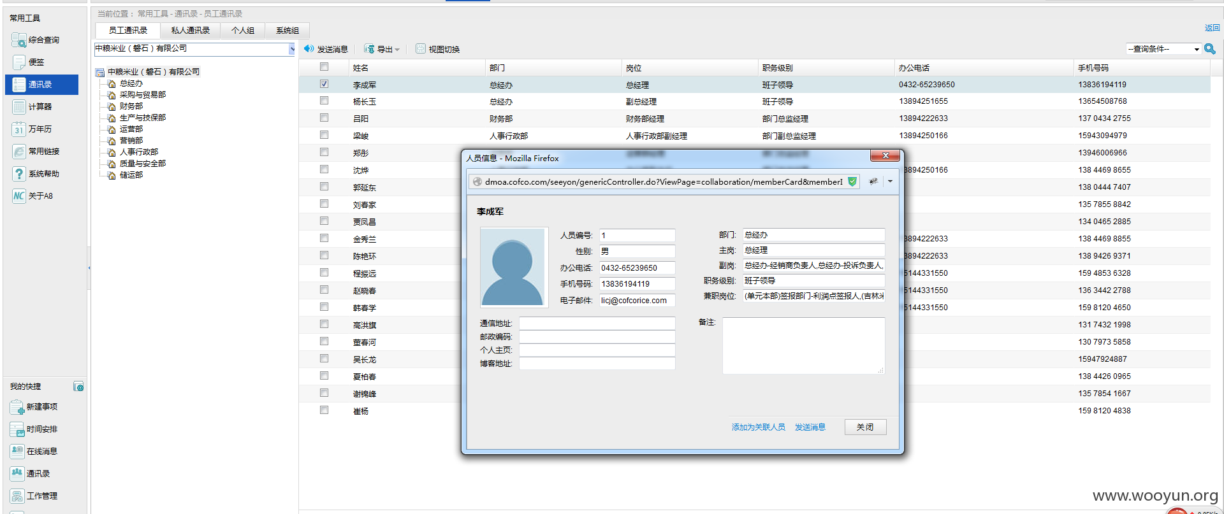Click the 关闭 button in dialog
This screenshot has width=1224, height=514.
865,427
